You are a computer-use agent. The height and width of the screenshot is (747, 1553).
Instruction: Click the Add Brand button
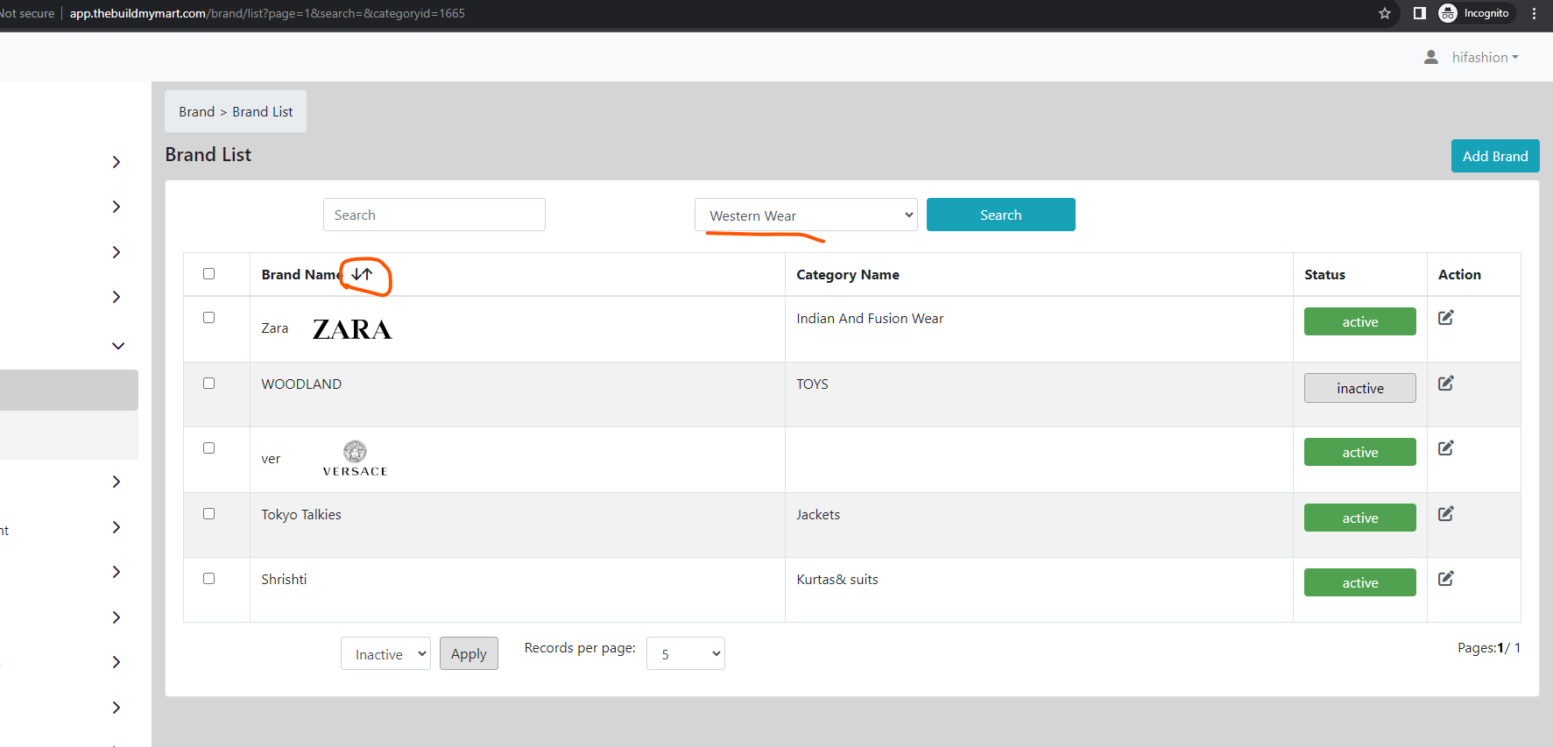tap(1495, 156)
